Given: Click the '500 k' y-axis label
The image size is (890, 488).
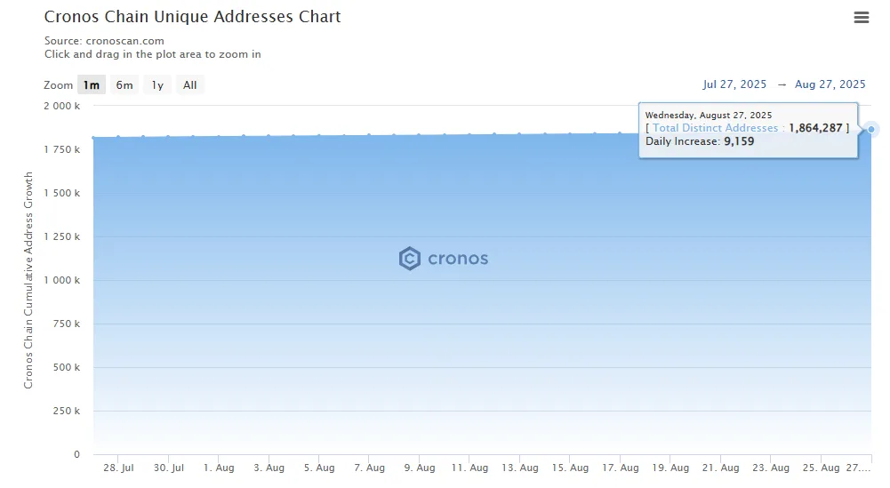Looking at the screenshot, I should coord(67,368).
